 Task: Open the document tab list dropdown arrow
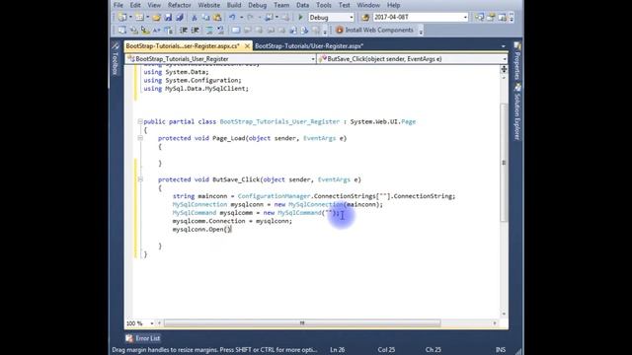pyautogui.click(x=503, y=46)
